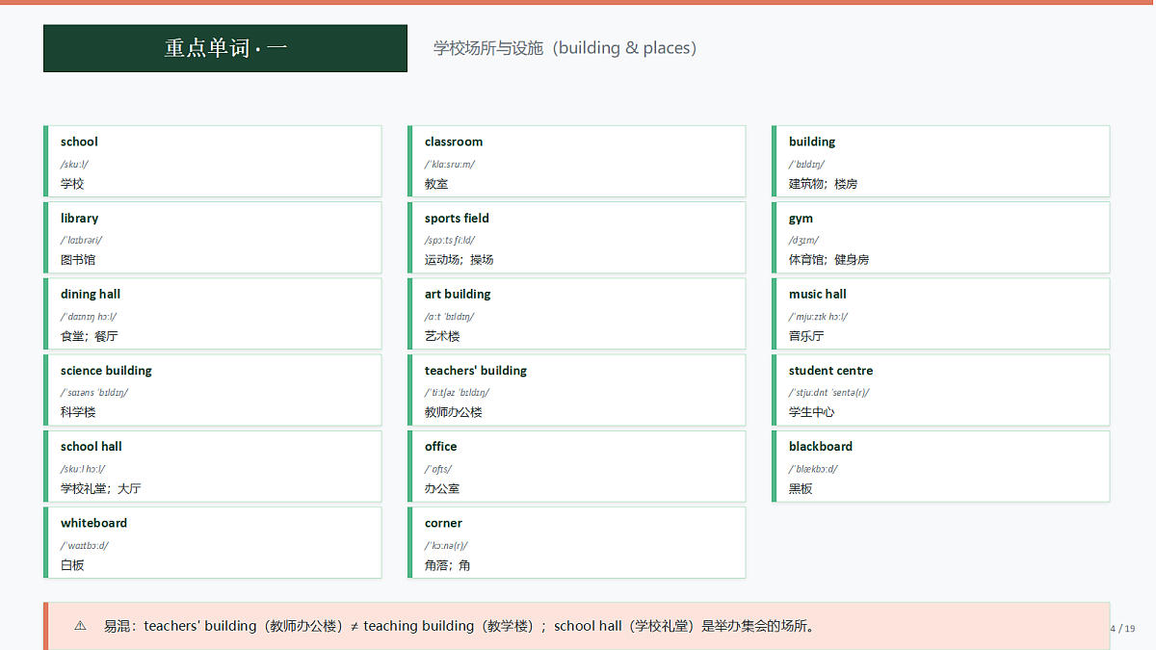Select the word "gym"
This screenshot has height=650, width=1156.
pos(801,219)
